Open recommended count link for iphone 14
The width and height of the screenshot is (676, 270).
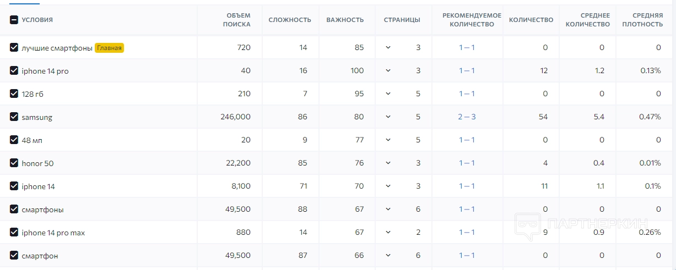click(x=467, y=186)
